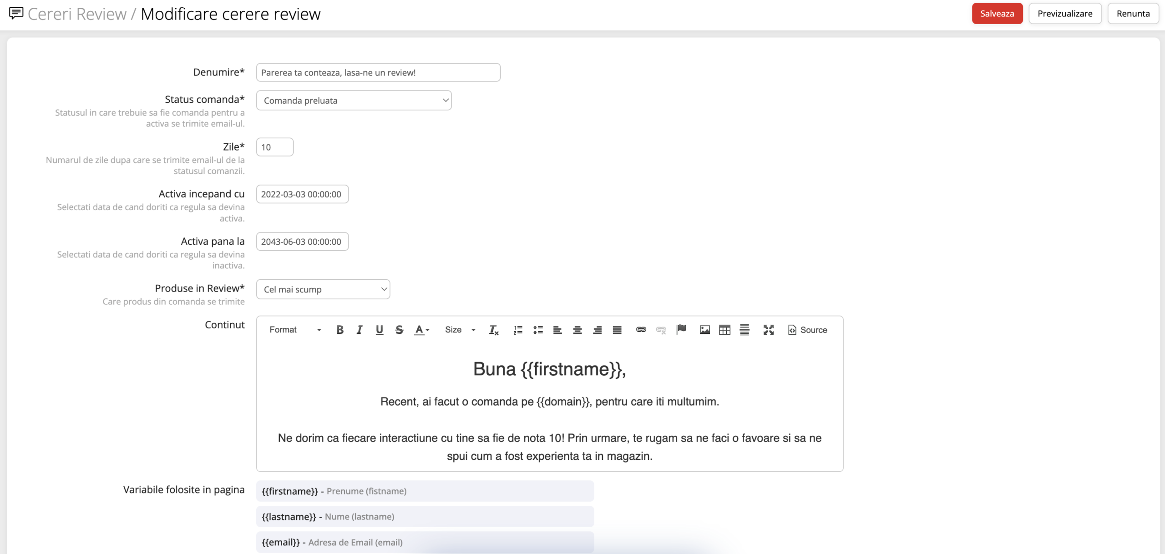Click the {{email}} variable row
Viewport: 1165px width, 554px height.
(x=425, y=542)
